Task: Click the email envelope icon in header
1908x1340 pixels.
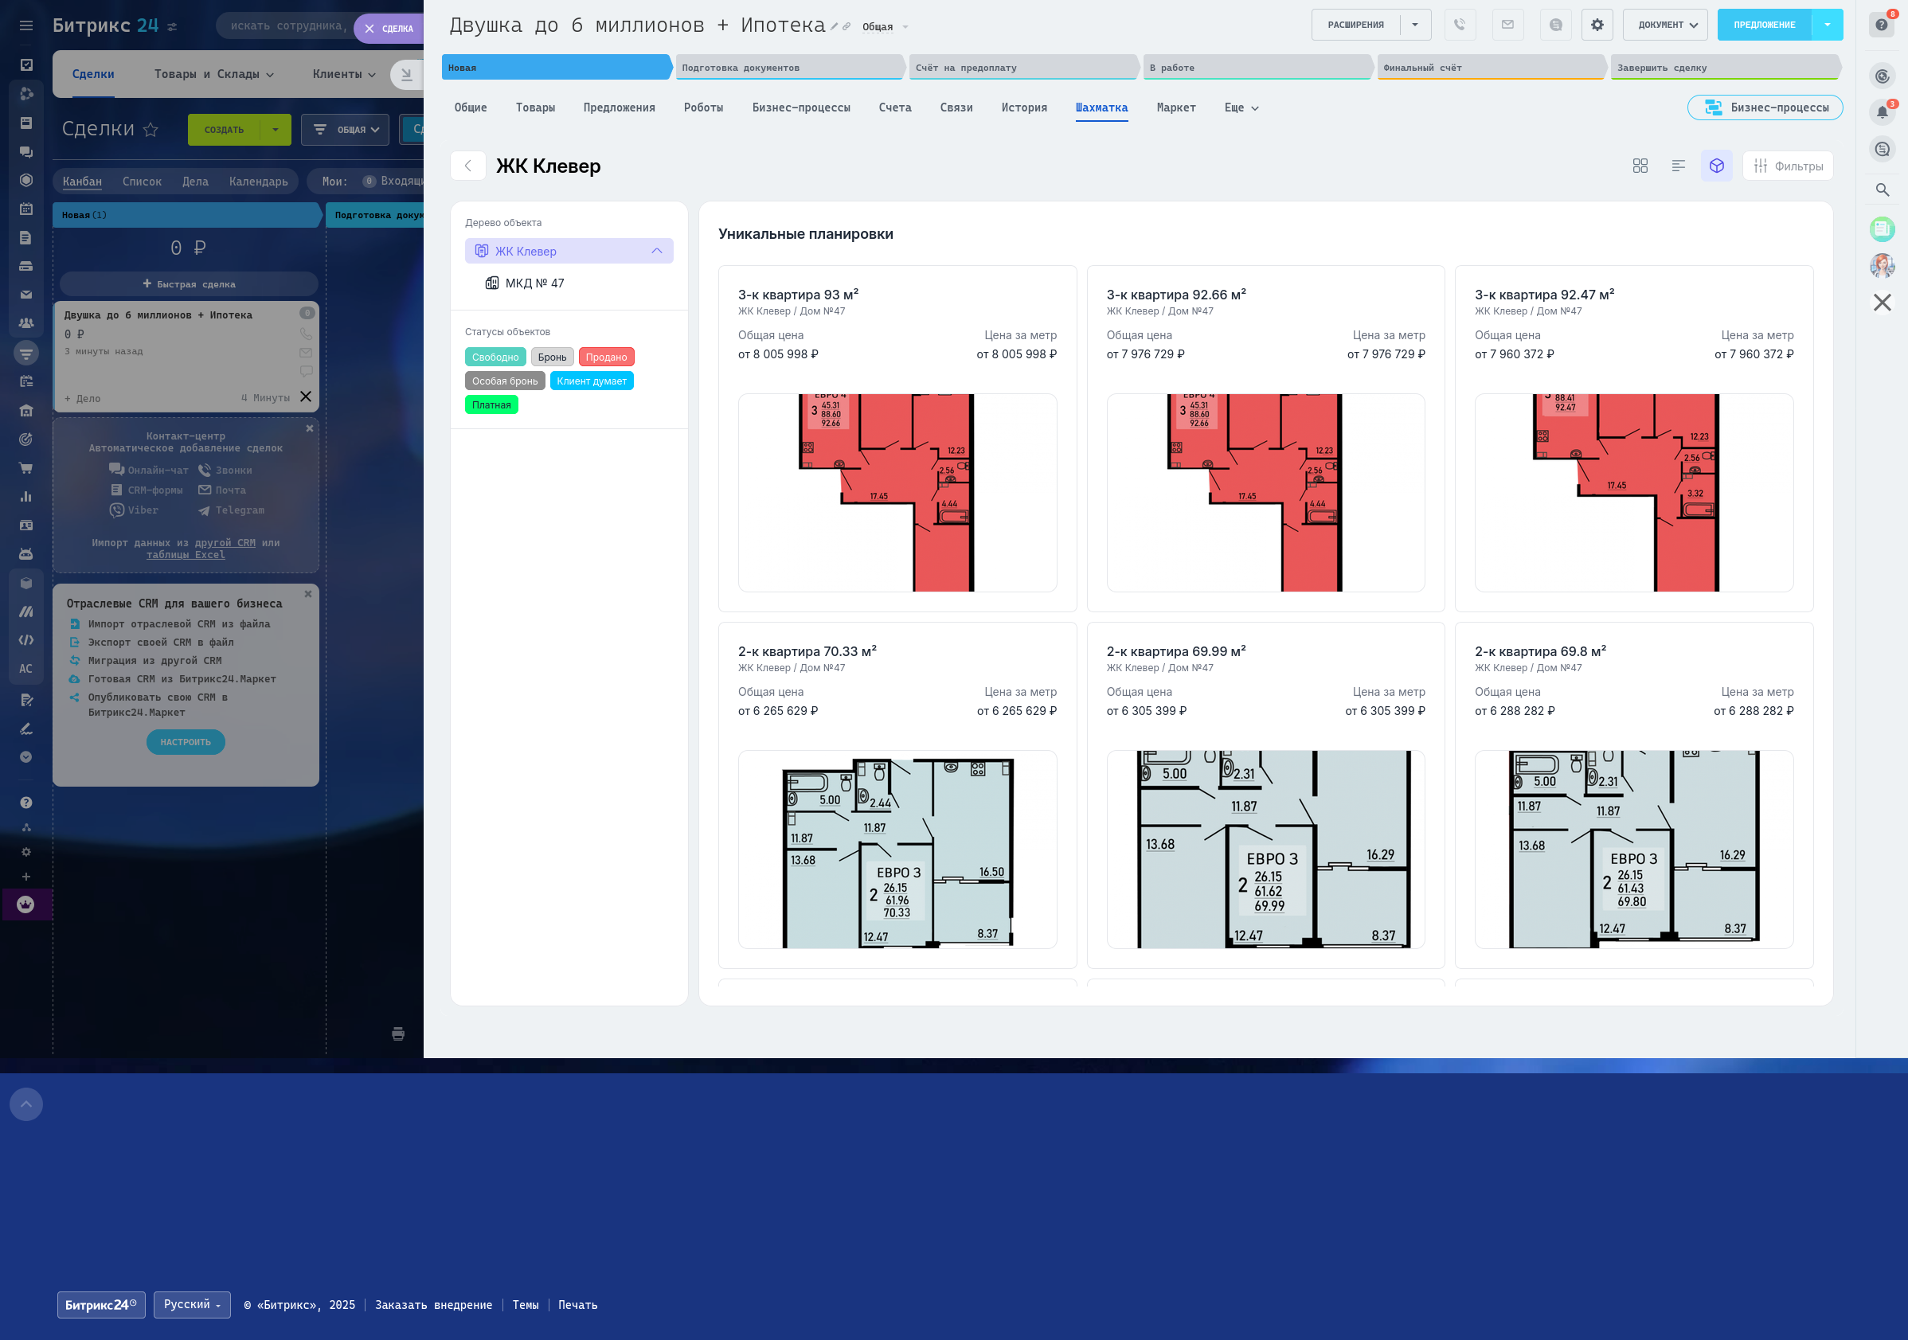Action: [1507, 25]
